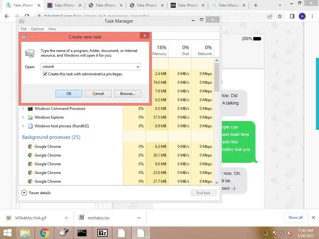Viewport: 319px width, 239px height.
Task: Click OK in Create new task dialog
Action: [x=69, y=93]
